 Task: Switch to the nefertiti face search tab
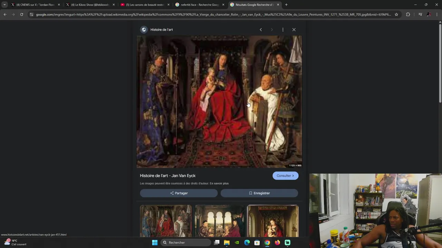(200, 5)
